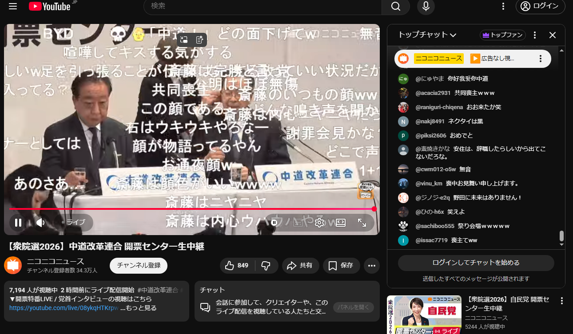The height and width of the screenshot is (334, 573).
Task: Mute the video volume
Action: click(41, 223)
